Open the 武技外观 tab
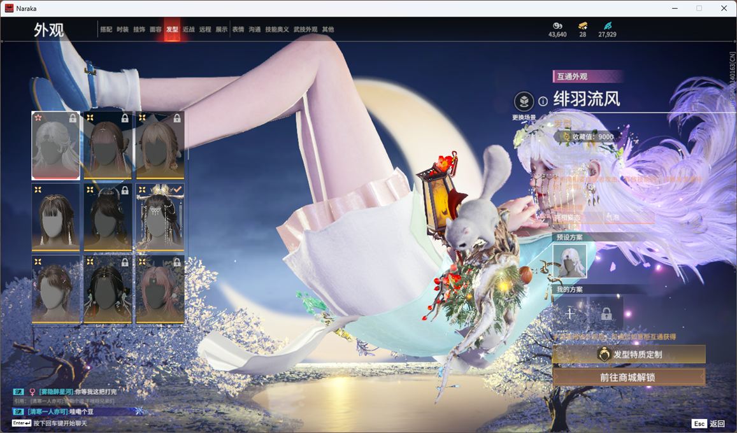Screen dimensions: 737x433 pos(306,29)
